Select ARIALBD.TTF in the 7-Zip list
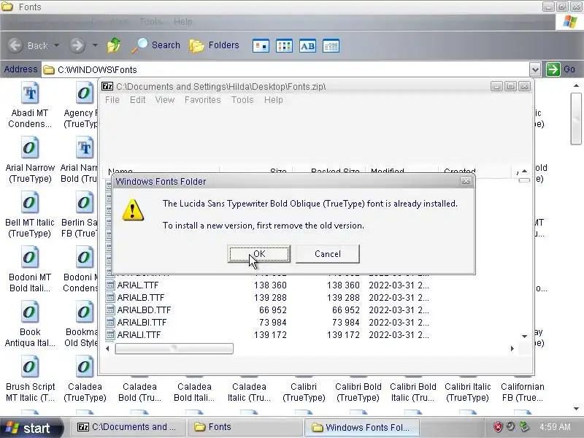 pyautogui.click(x=144, y=310)
